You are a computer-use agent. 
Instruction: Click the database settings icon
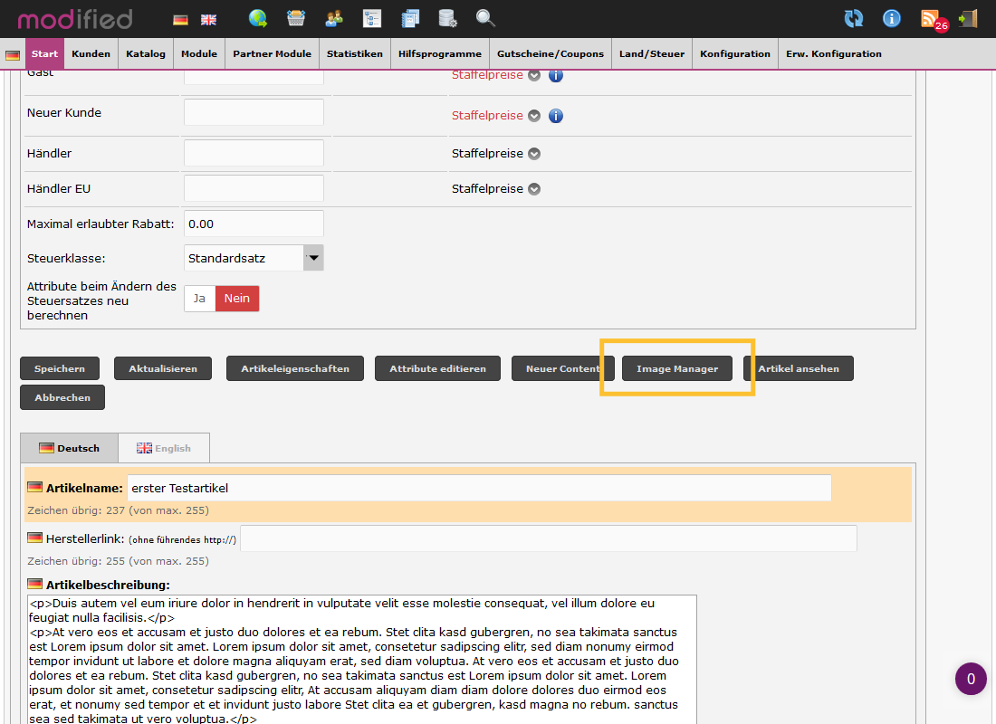point(446,18)
